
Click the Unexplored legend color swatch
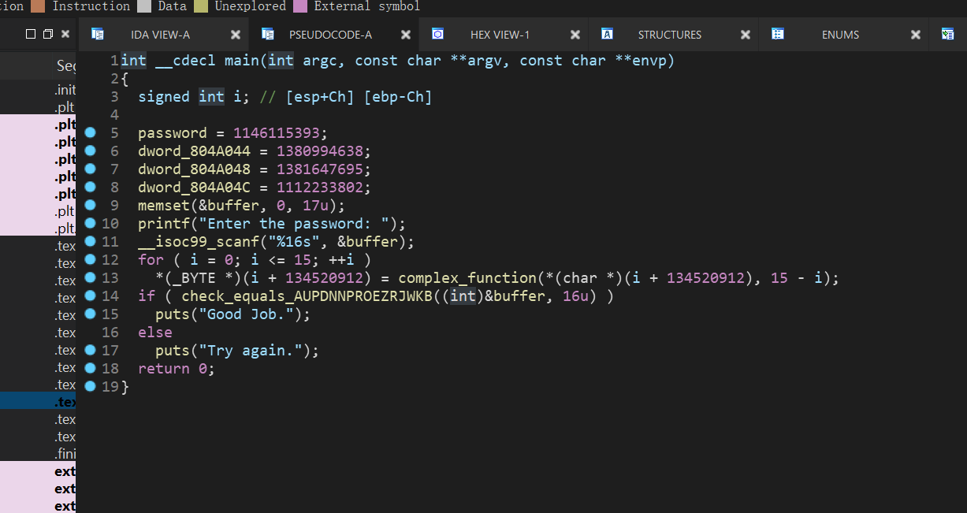click(200, 6)
